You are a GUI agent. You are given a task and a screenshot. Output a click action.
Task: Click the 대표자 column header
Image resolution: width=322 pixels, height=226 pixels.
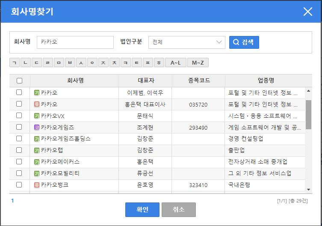(x=146, y=80)
